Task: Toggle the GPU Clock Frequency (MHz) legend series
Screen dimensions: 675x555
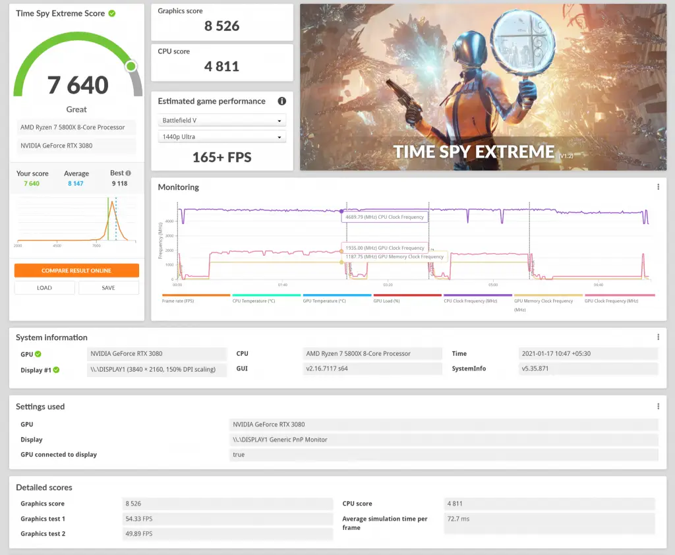Action: [618, 299]
